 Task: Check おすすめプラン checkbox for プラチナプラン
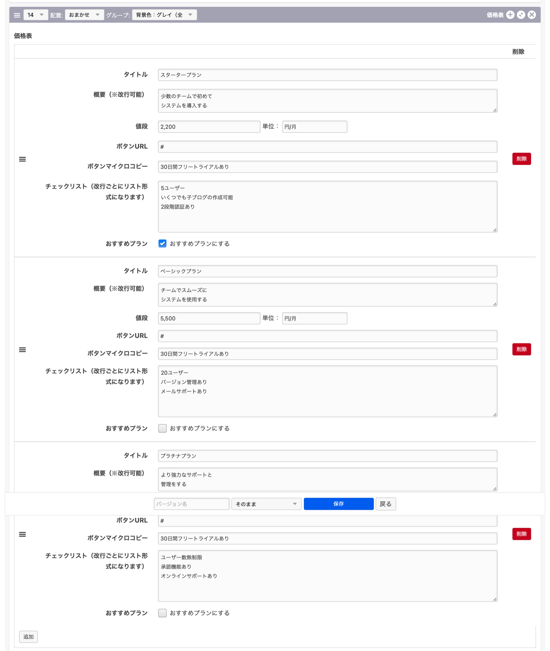tap(162, 613)
